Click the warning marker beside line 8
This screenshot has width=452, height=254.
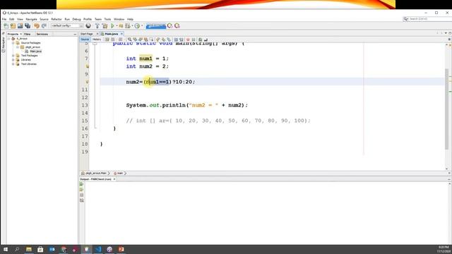87,66
